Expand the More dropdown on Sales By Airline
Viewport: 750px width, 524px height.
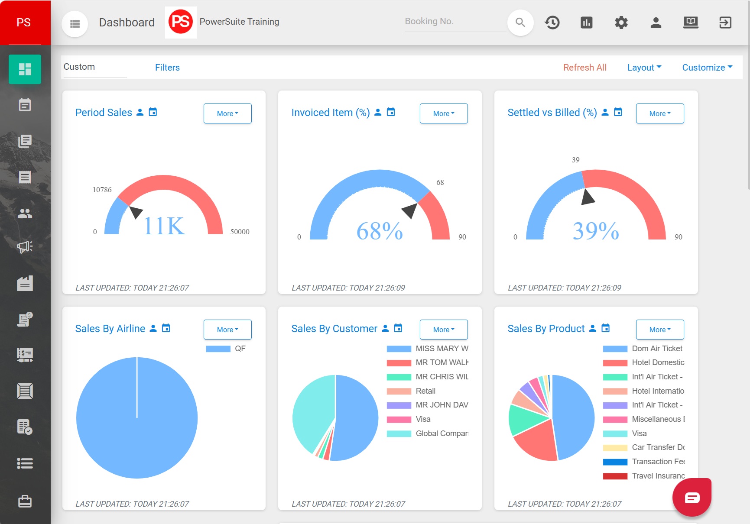click(x=227, y=330)
